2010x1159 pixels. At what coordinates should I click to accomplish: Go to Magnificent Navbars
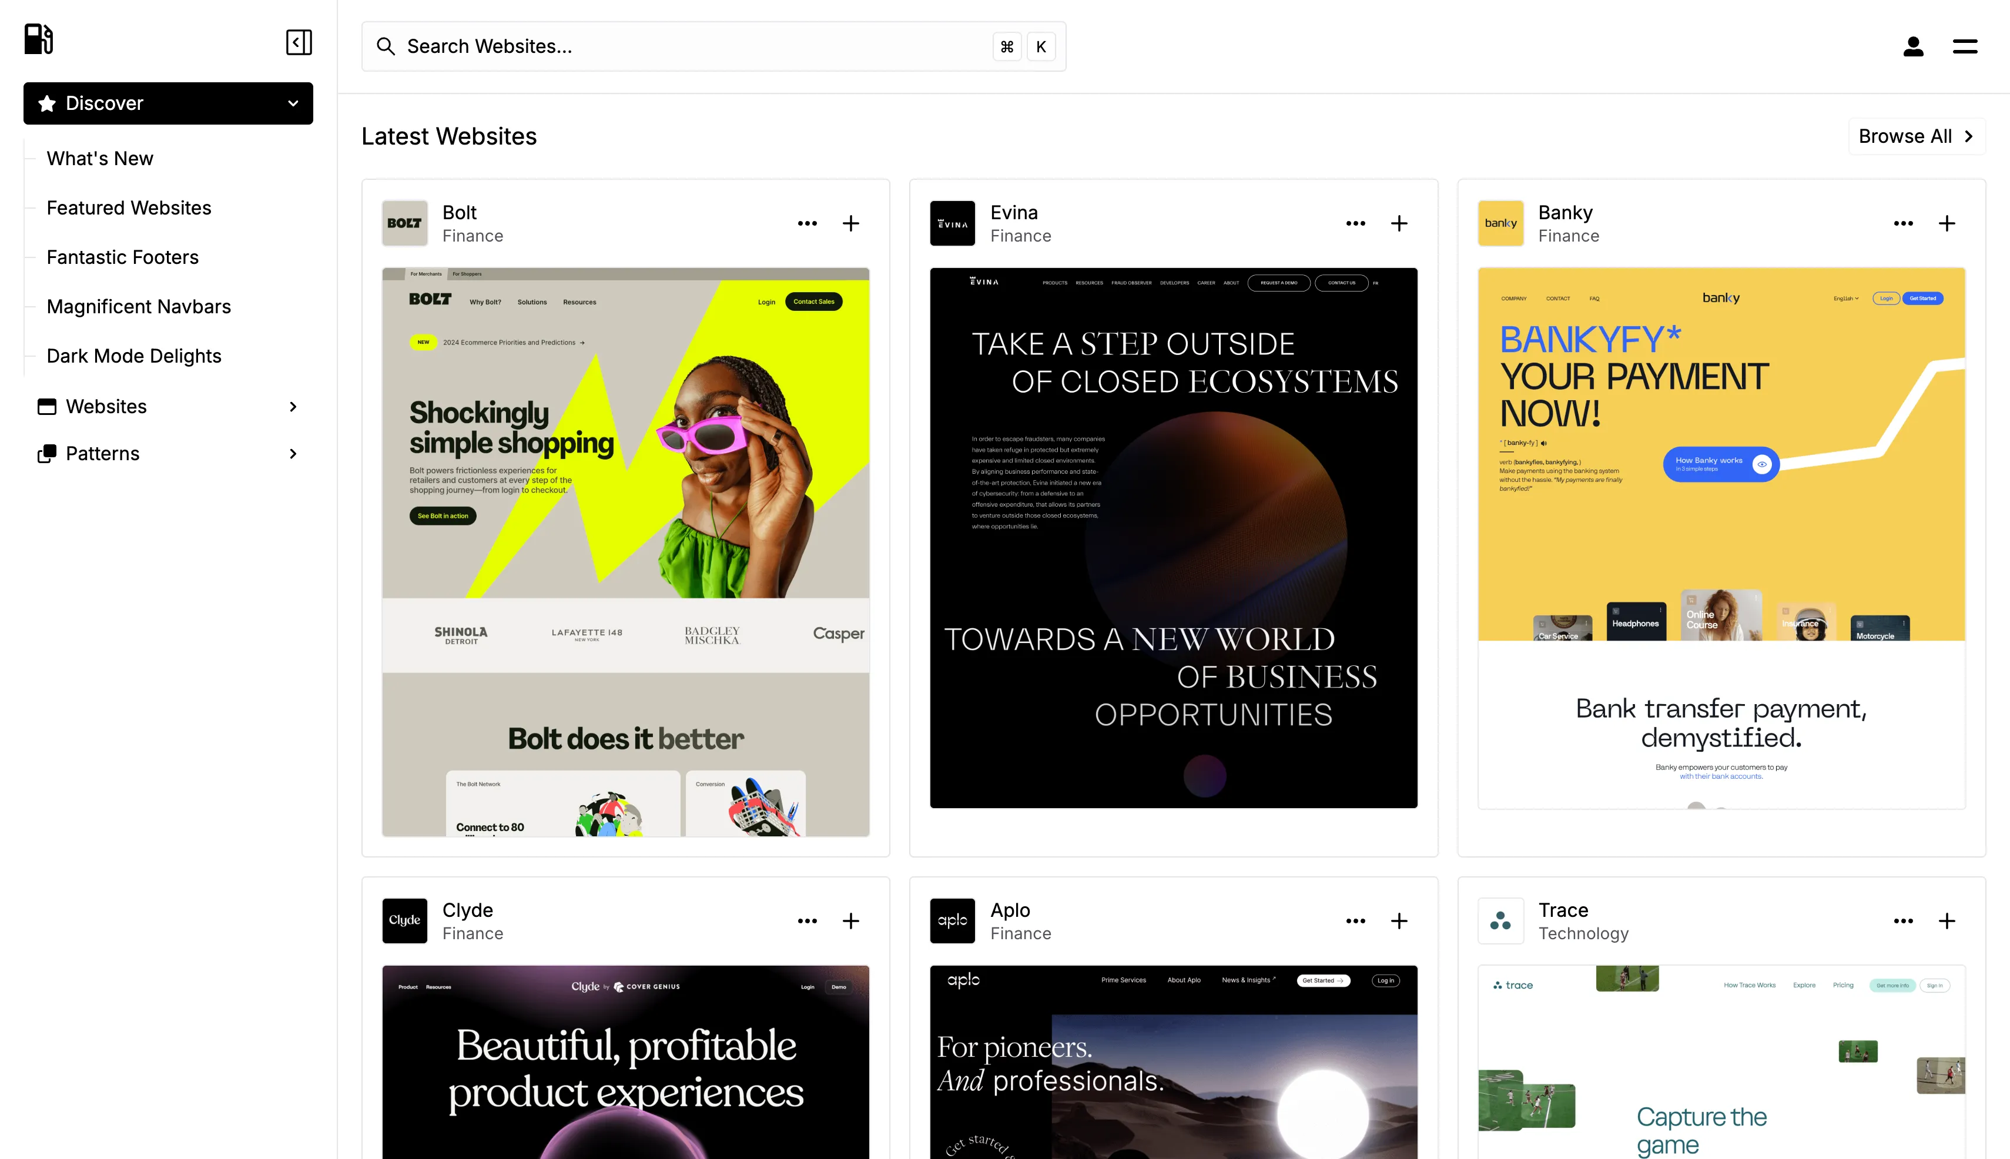139,306
